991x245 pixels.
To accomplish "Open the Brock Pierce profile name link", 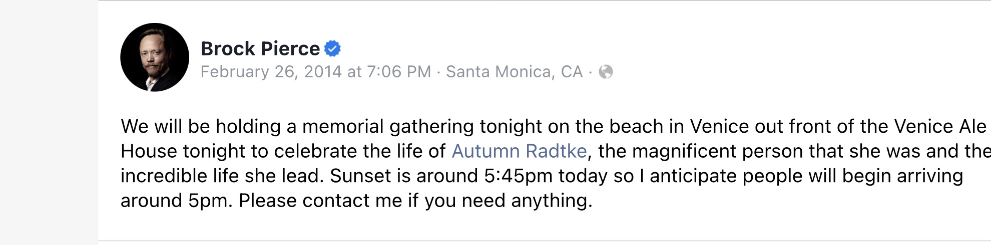I will tap(260, 48).
